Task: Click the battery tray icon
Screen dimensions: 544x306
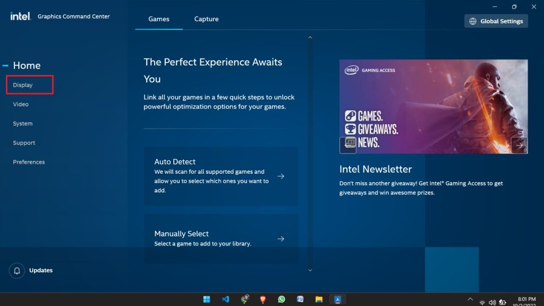Action: point(503,302)
